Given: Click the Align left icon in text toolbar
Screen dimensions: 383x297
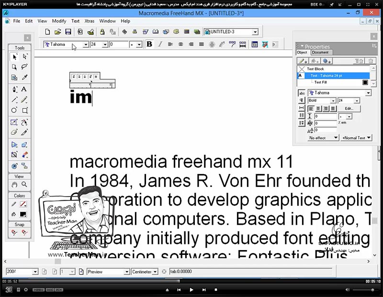Looking at the screenshot, I should pos(170,44).
